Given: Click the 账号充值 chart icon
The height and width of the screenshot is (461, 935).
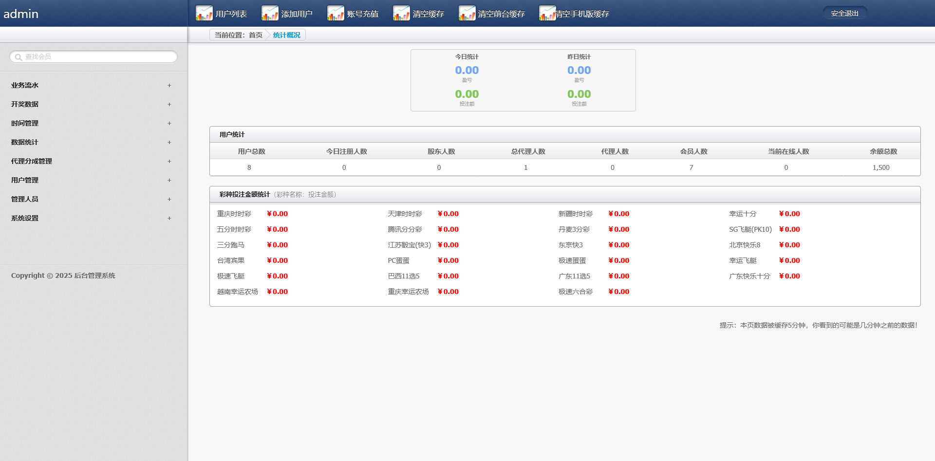Looking at the screenshot, I should (x=336, y=14).
